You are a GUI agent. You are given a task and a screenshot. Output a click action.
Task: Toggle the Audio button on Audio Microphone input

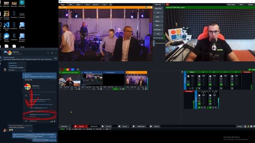(x=116, y=89)
